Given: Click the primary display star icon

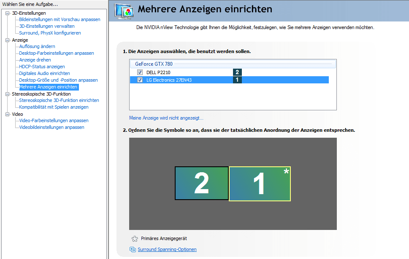Looking at the screenshot, I should 135,238.
